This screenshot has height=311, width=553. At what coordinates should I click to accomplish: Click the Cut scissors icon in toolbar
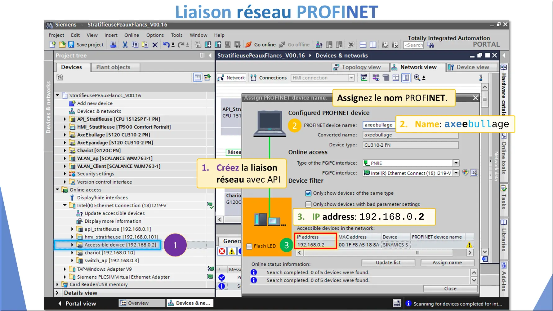[x=125, y=45]
